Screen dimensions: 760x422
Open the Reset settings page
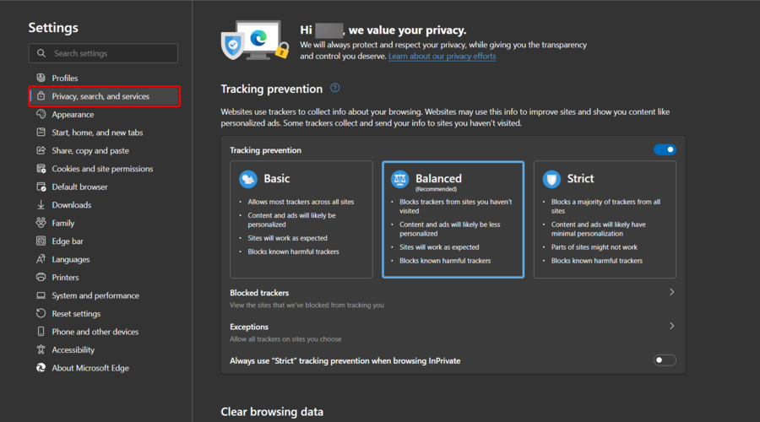(x=76, y=314)
